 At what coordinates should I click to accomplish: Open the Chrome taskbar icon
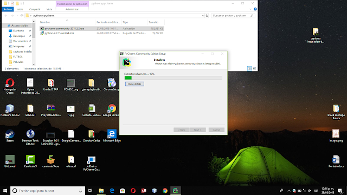[x=165, y=191]
